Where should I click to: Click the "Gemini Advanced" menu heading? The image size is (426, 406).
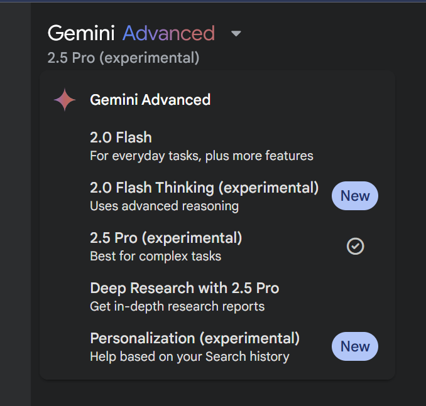(x=150, y=100)
